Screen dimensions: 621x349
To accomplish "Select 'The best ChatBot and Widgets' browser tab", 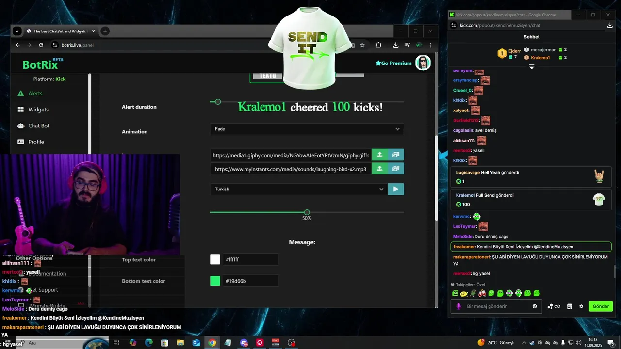I will coord(60,31).
